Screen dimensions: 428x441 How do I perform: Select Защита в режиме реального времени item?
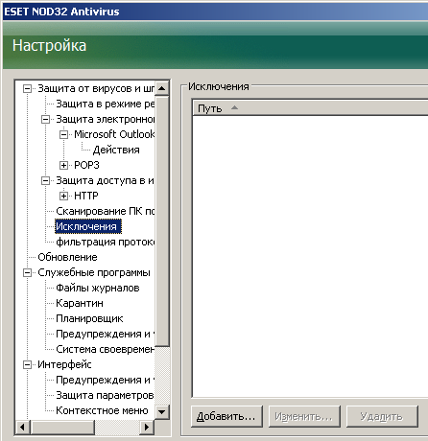(105, 104)
